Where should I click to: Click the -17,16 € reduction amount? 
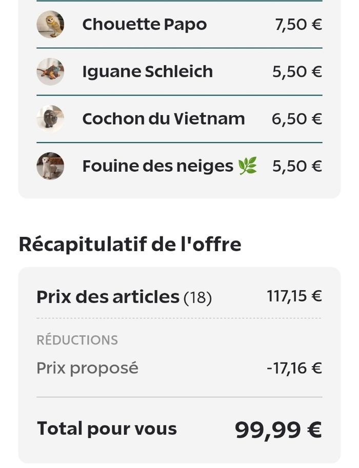(294, 368)
